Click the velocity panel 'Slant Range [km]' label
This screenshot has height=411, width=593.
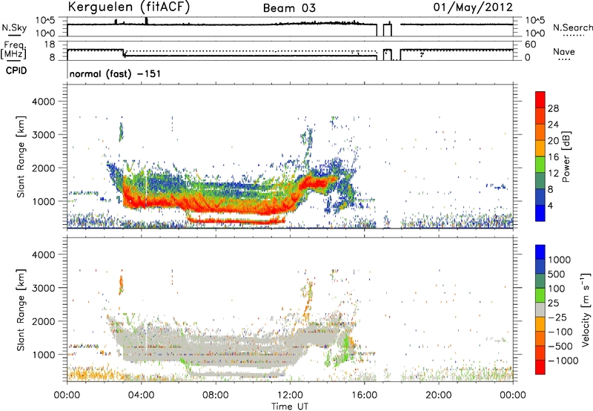click(21, 309)
